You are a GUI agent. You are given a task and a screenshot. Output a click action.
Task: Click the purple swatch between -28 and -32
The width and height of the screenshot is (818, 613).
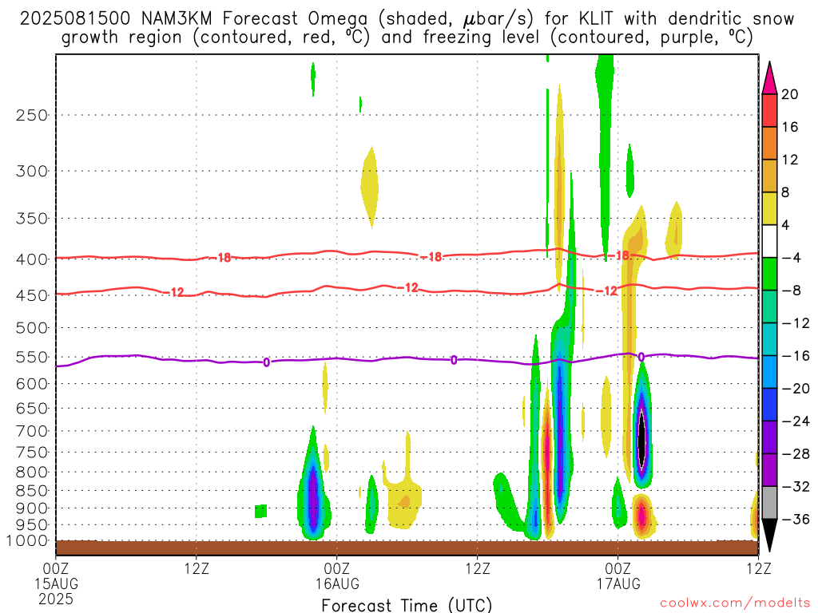(769, 469)
